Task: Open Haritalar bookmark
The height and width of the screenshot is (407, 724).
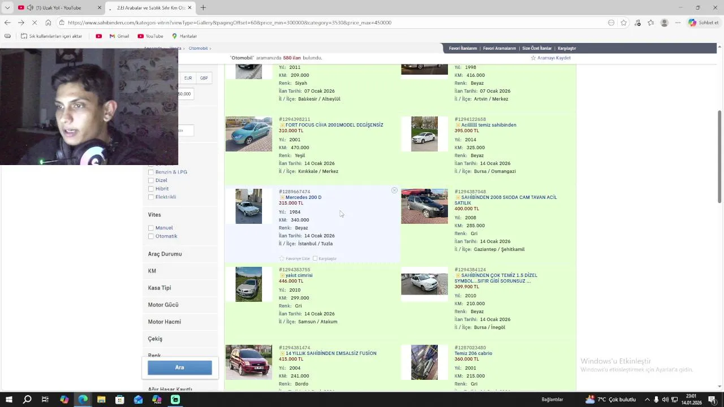Action: click(184, 36)
